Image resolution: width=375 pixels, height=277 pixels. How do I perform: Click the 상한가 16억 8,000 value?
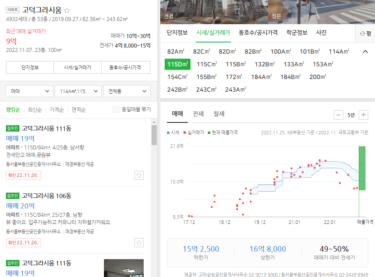click(x=268, y=249)
